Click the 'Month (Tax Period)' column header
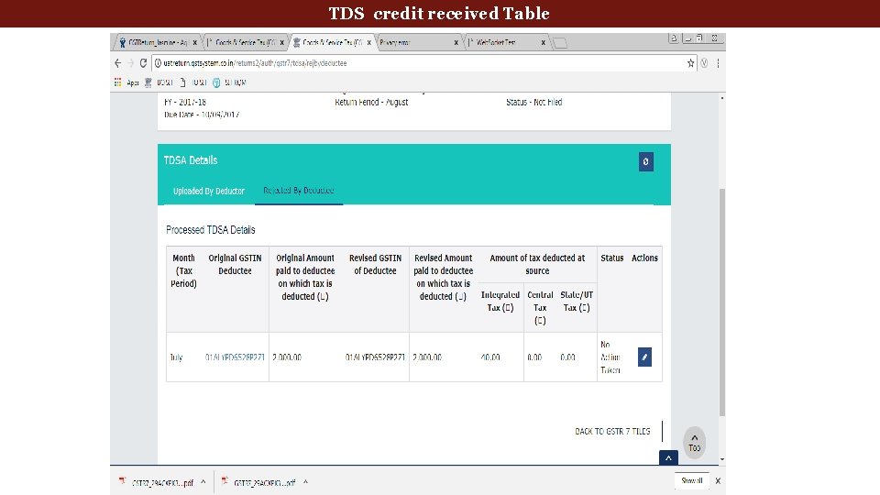 coord(183,270)
